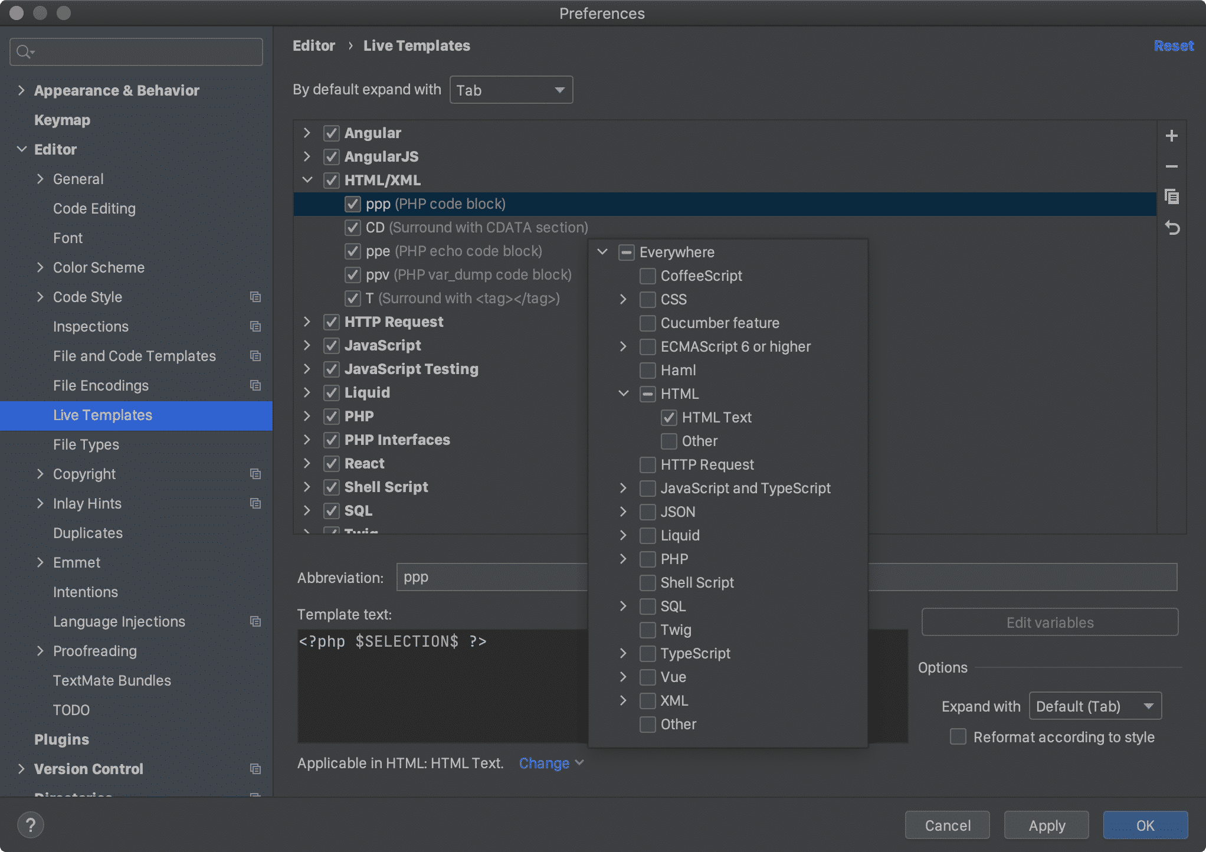
Task: Enable the Haml context checkbox
Action: [648, 371]
